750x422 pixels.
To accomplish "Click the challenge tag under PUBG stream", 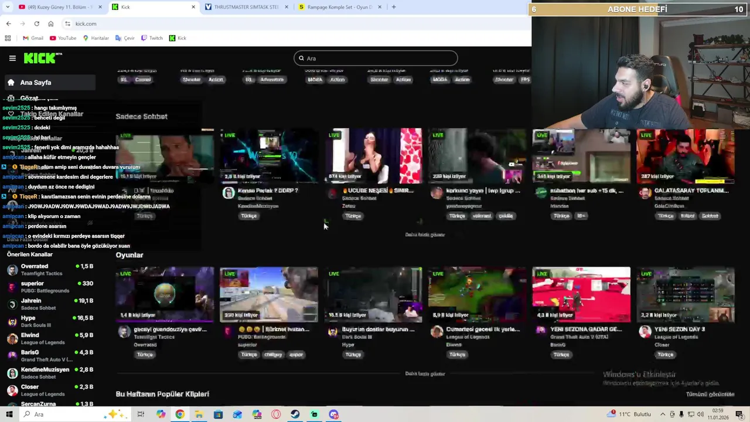I will point(273,355).
